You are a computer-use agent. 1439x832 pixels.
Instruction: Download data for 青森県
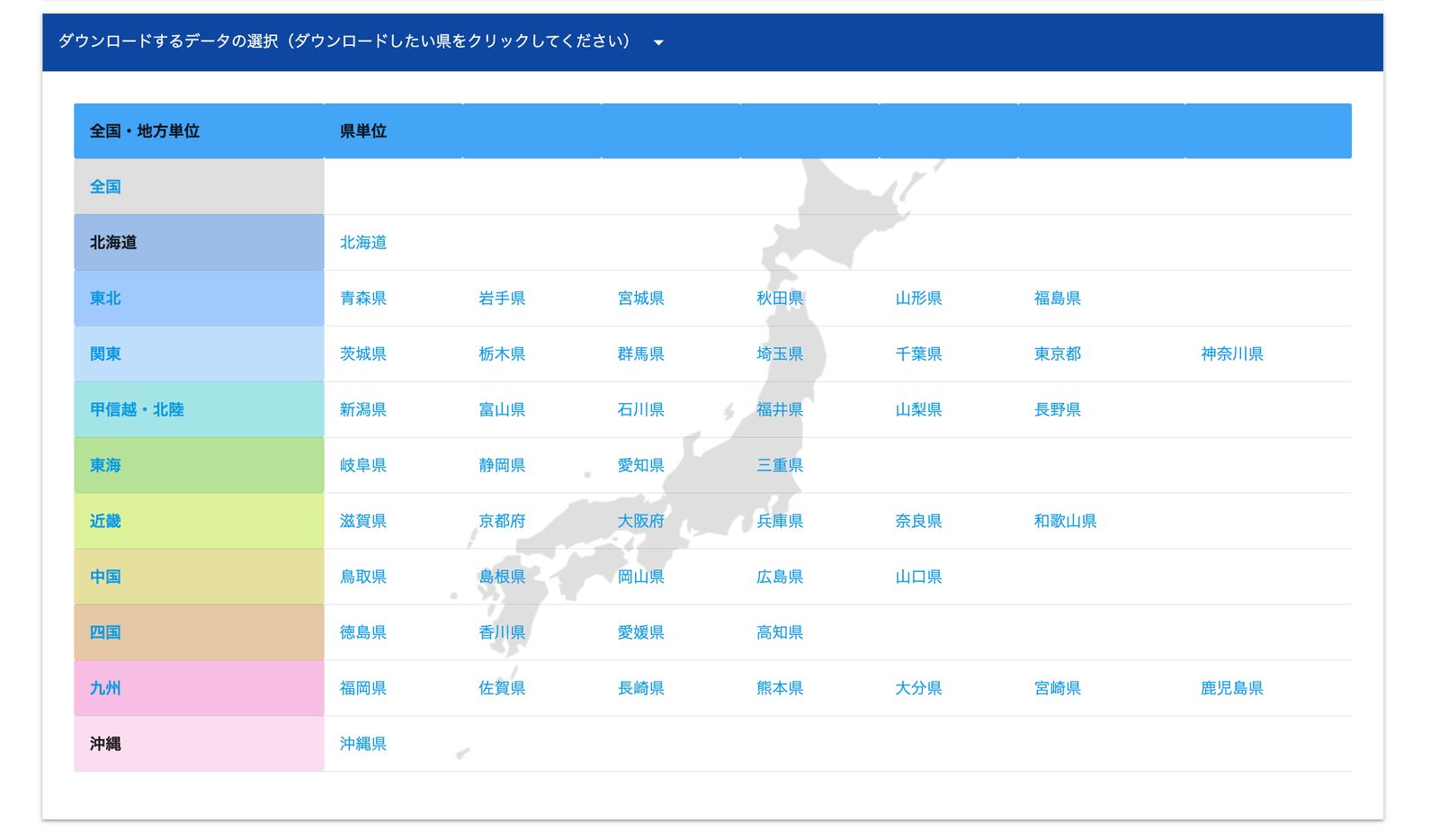(363, 299)
